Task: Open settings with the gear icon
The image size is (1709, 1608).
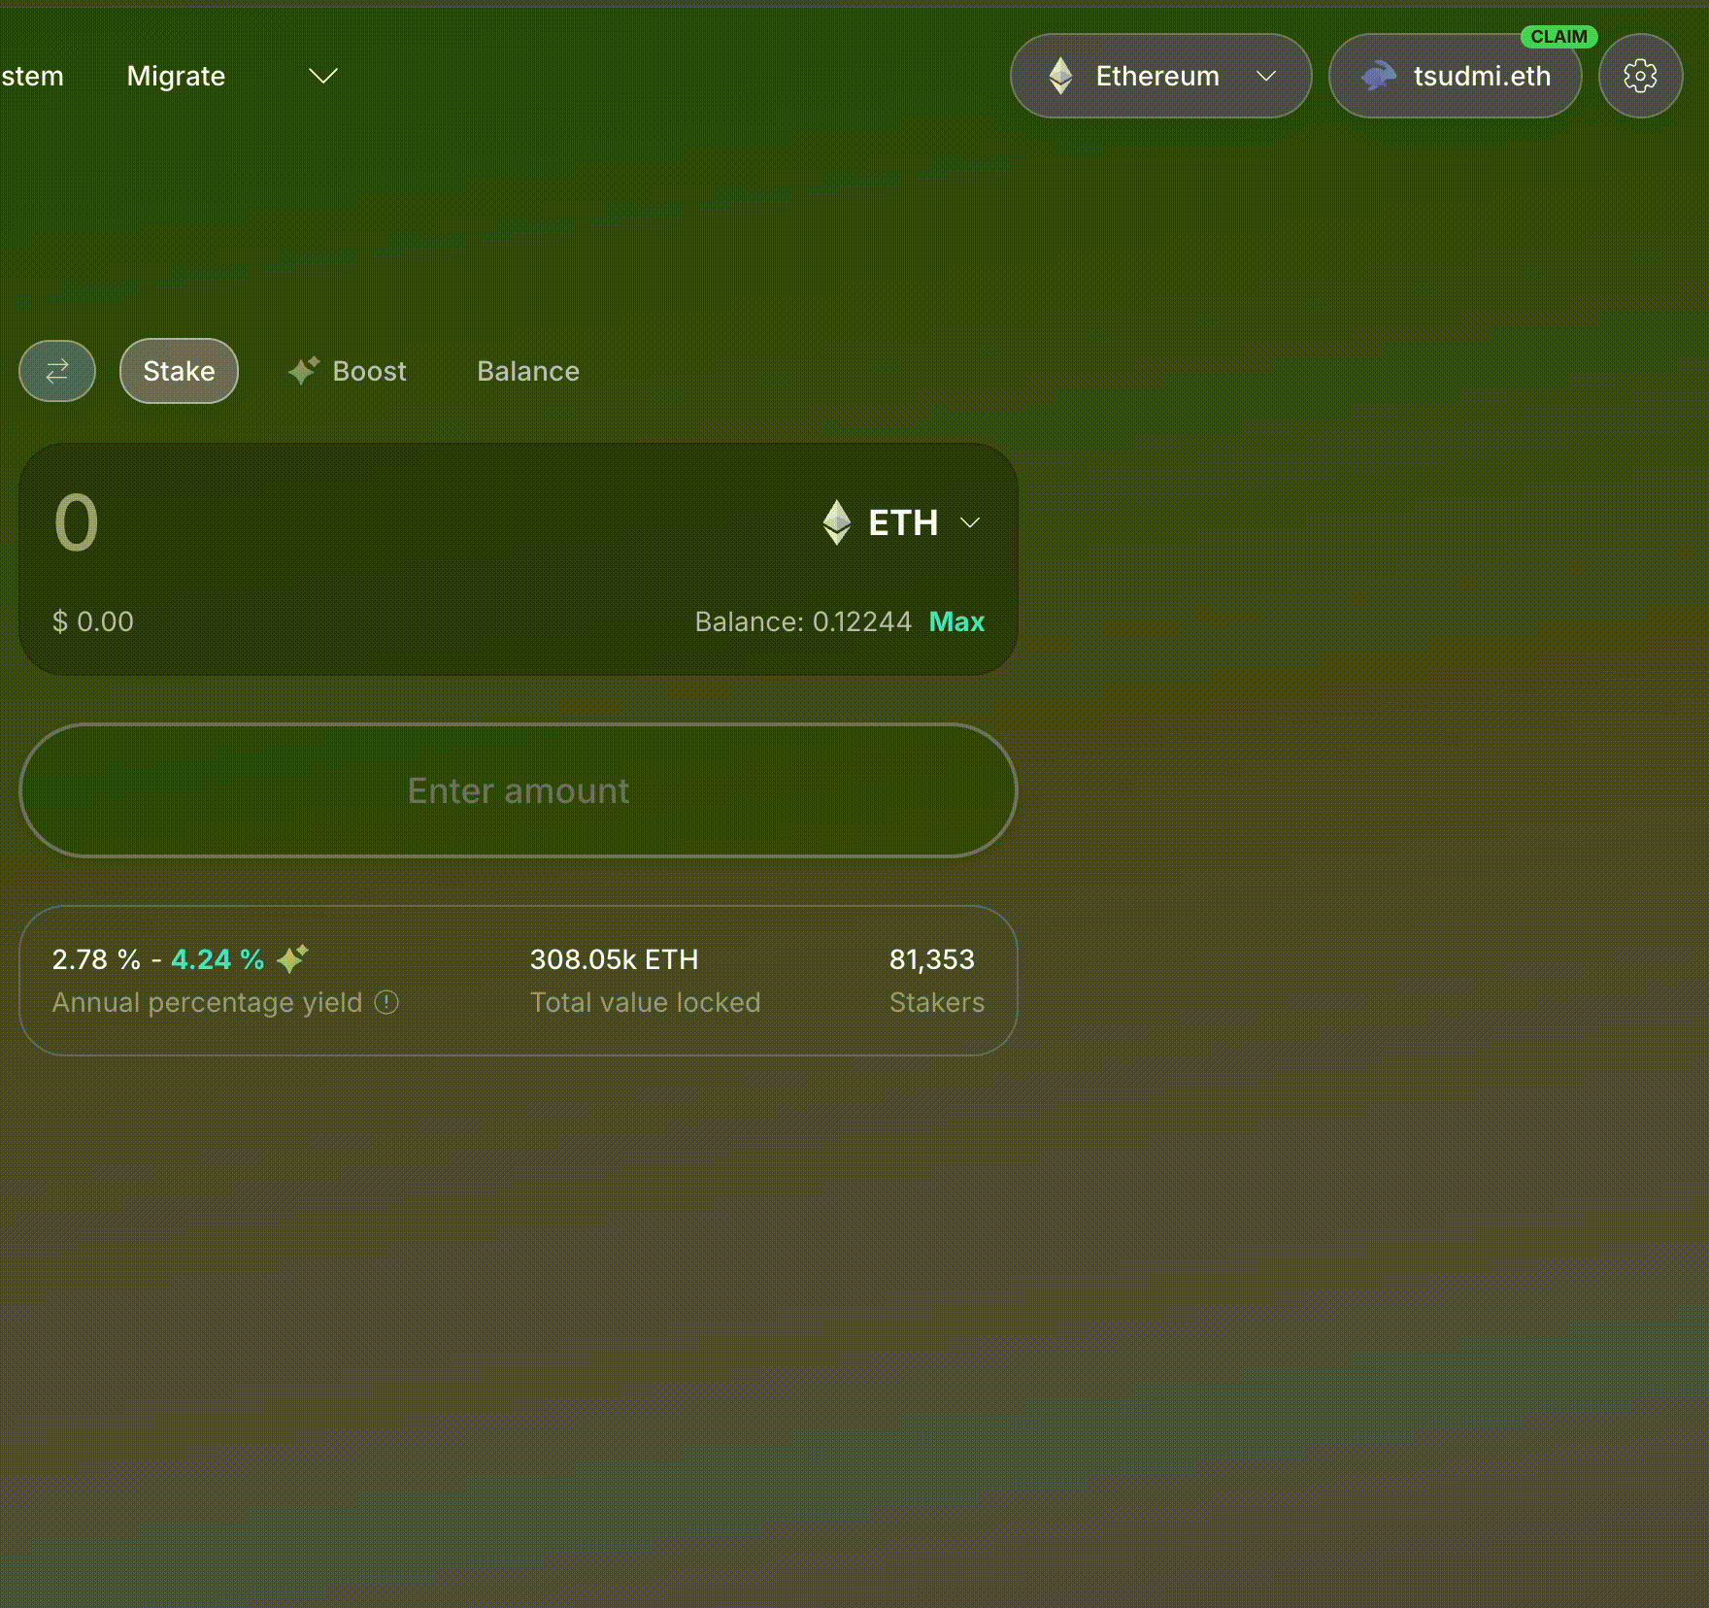Action: pyautogui.click(x=1640, y=76)
